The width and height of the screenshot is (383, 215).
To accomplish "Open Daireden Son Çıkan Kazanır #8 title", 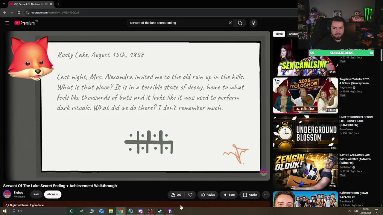I will tap(354, 195).
